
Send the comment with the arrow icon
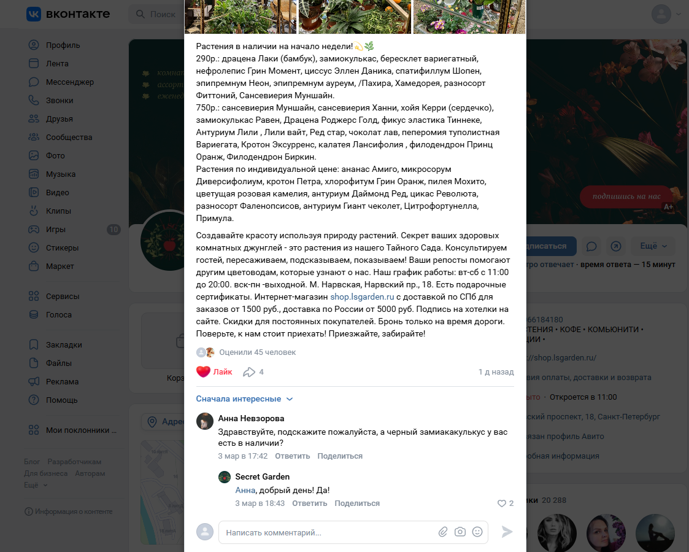pos(507,532)
